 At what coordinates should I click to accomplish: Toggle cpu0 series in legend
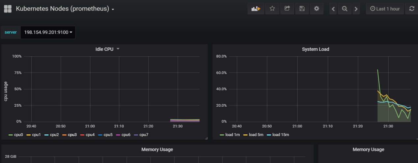pos(16,135)
